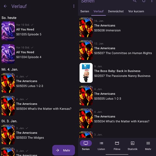Toggle watched checkmark on Lotus 1-2-3 entry
The image size is (156, 156).
click(27, 76)
